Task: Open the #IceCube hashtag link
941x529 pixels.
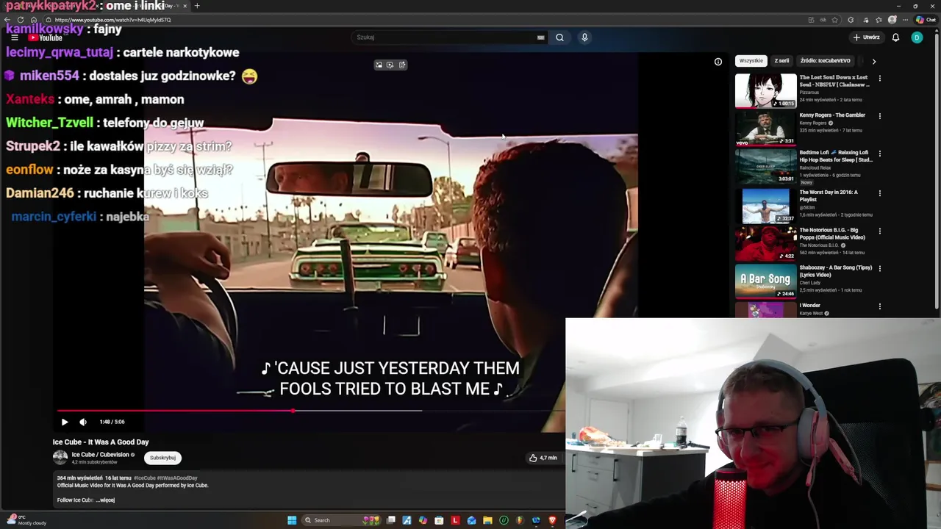Action: point(144,478)
